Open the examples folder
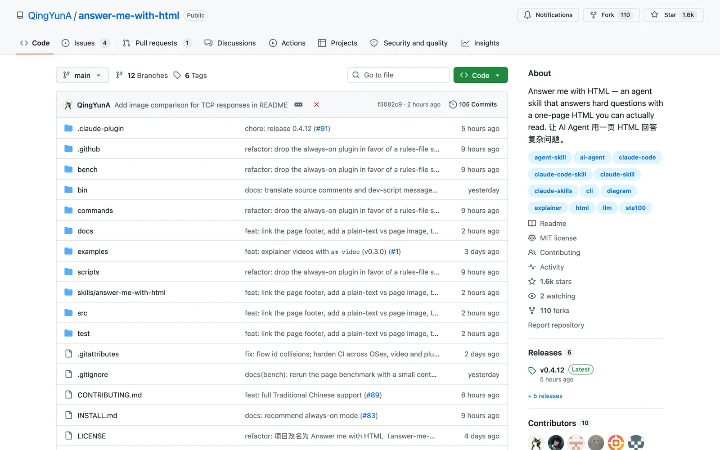 (x=93, y=252)
